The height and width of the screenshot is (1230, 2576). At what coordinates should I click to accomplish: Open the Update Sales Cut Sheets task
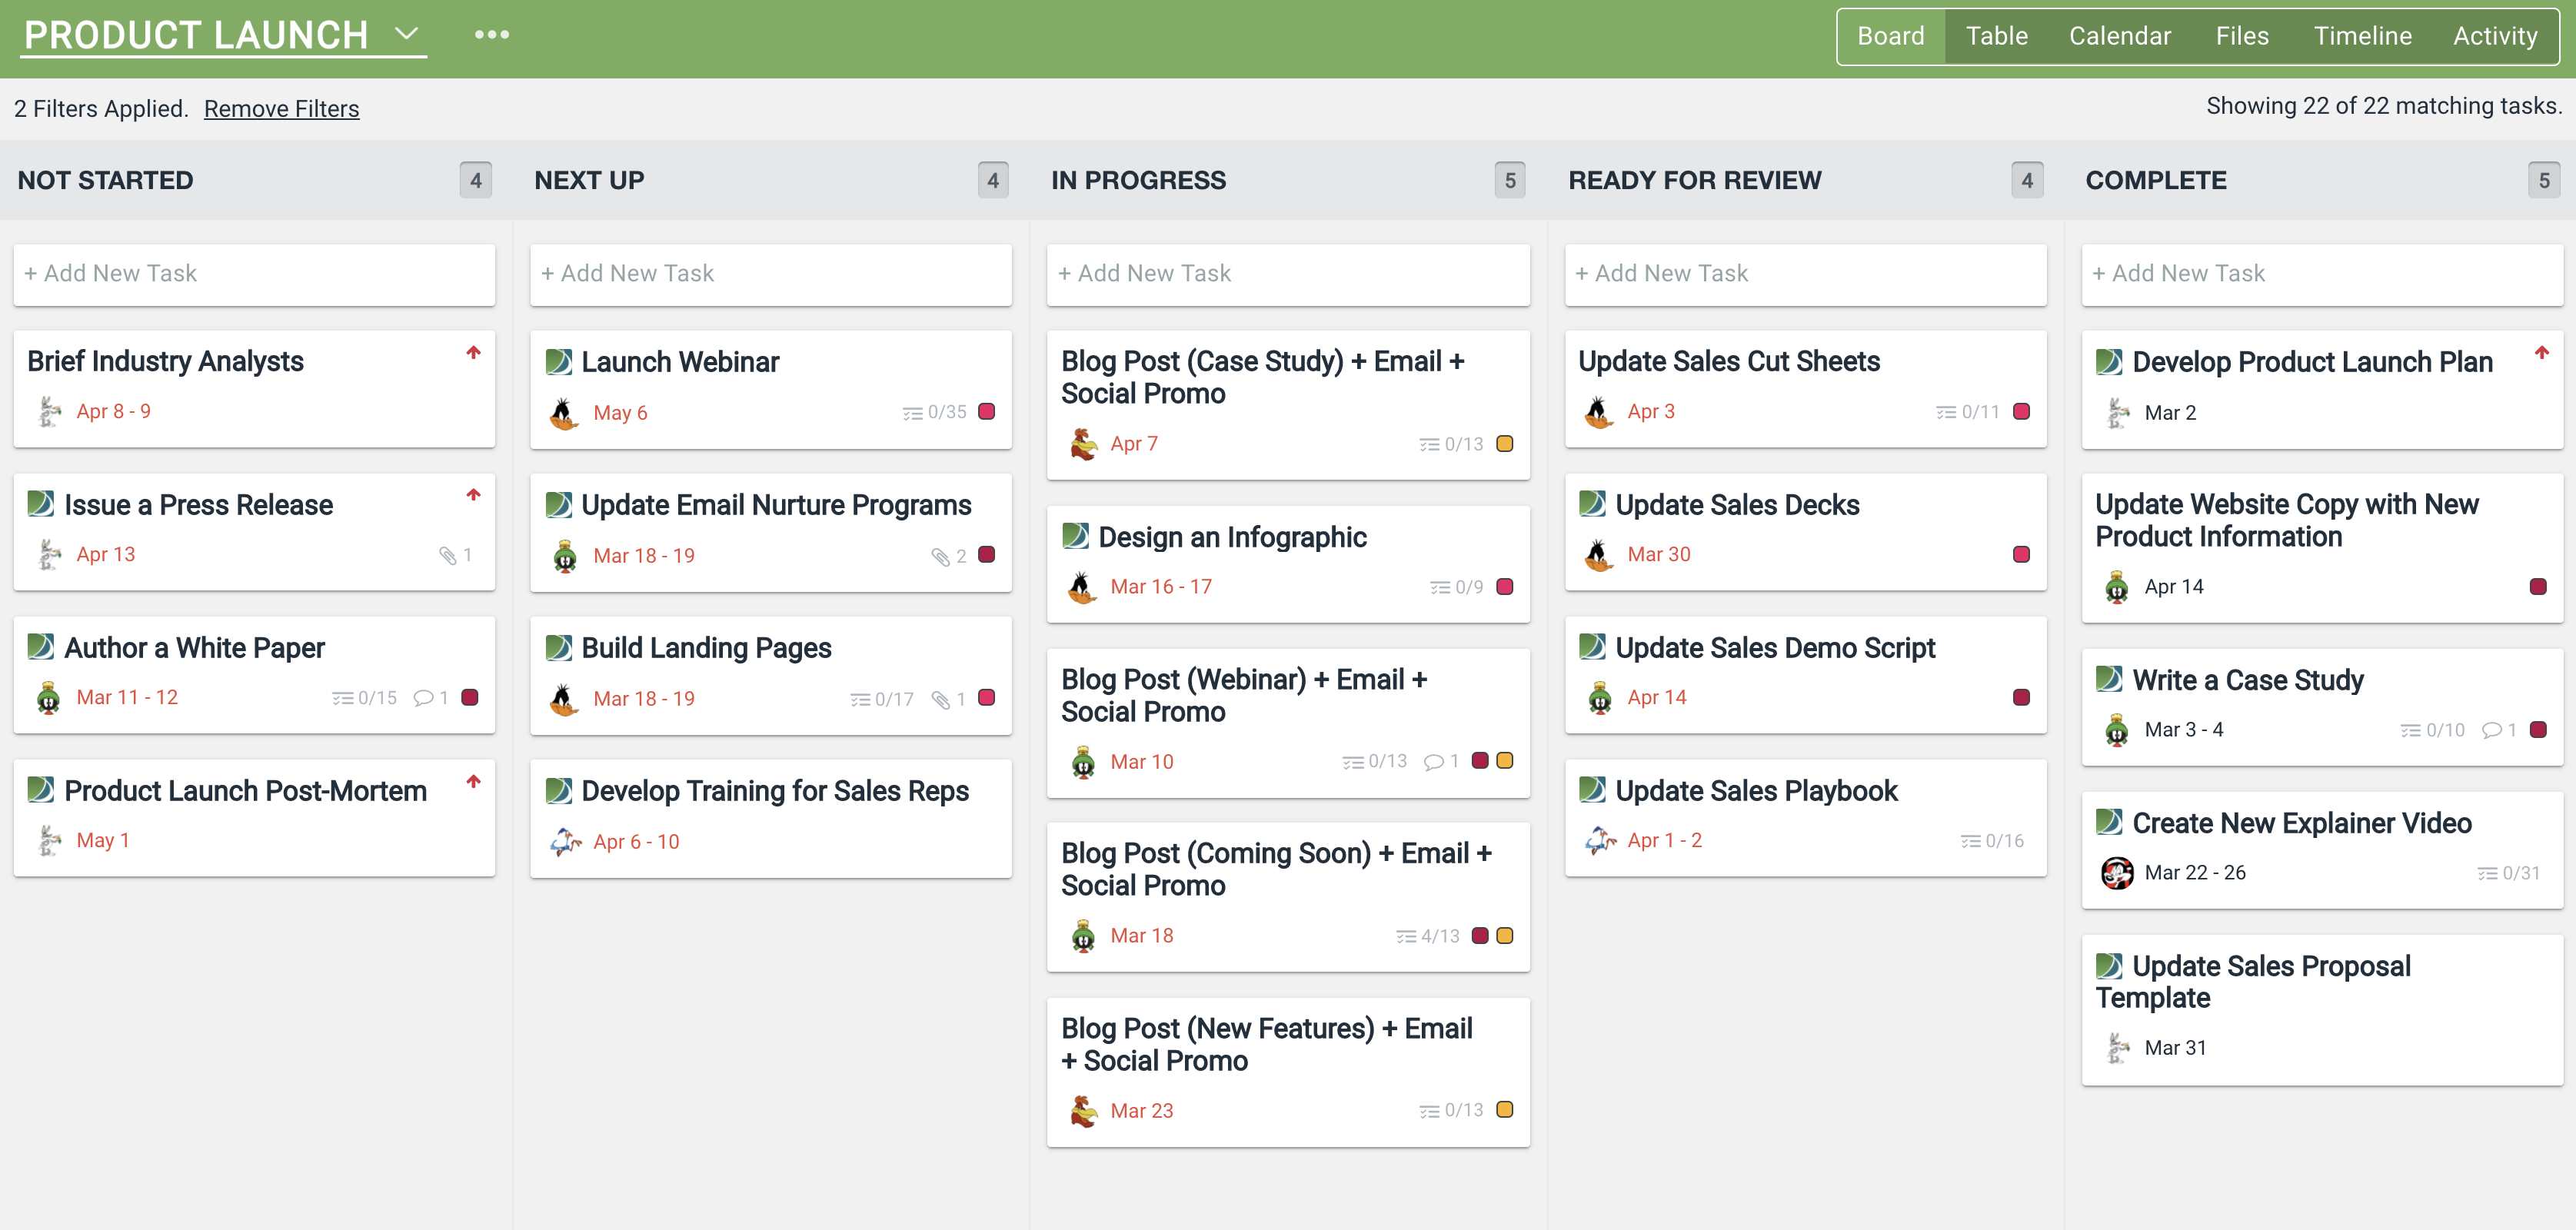(1728, 361)
